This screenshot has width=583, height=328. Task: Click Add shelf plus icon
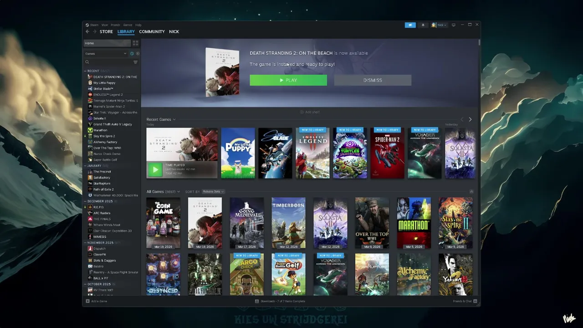[x=302, y=112]
